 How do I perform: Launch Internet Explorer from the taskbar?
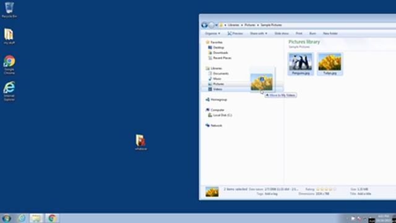coord(22,218)
